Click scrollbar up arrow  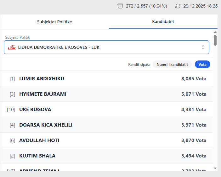[215, 32]
